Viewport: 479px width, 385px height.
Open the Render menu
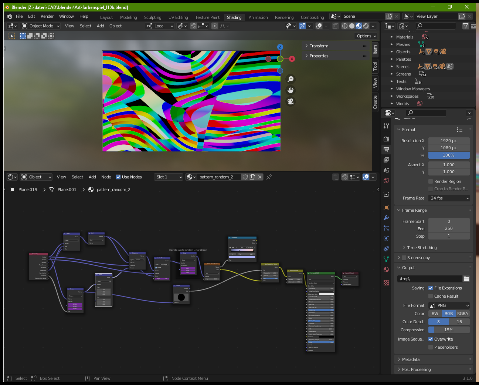pyautogui.click(x=47, y=16)
